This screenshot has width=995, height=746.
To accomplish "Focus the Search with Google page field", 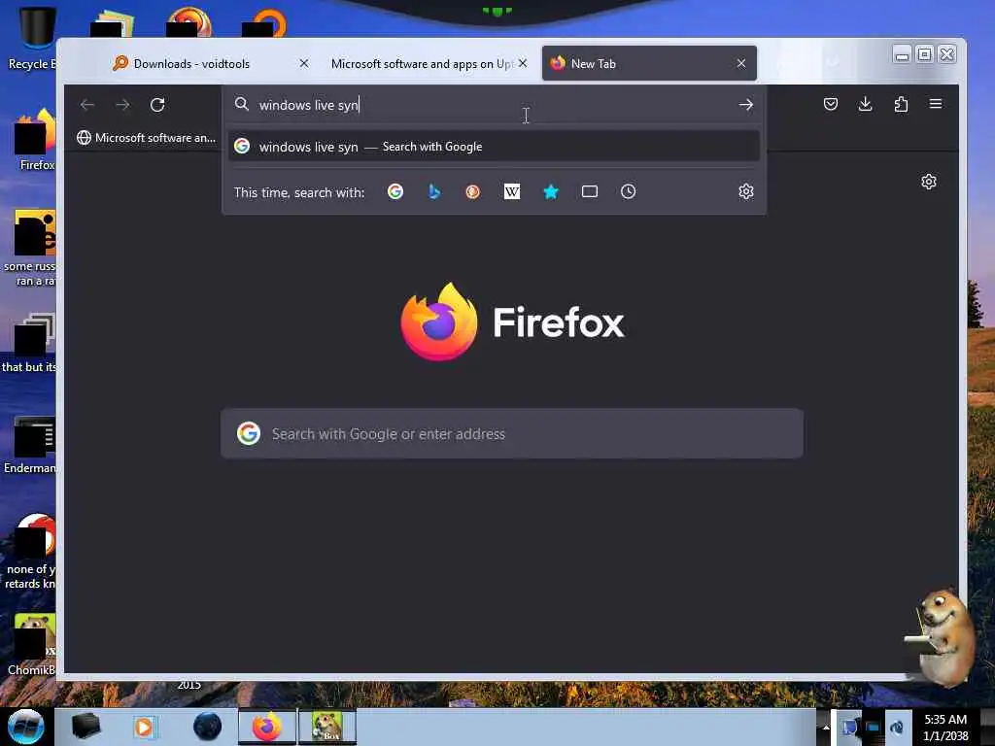I will click(x=512, y=434).
